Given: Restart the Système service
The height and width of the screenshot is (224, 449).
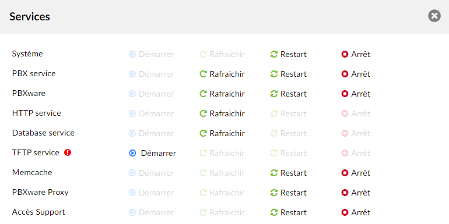Looking at the screenshot, I should tap(289, 54).
